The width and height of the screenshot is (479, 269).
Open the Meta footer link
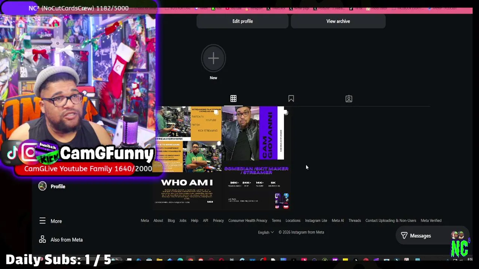pyautogui.click(x=145, y=220)
